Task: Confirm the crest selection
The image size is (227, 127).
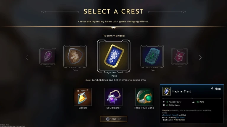Action: click(x=114, y=119)
